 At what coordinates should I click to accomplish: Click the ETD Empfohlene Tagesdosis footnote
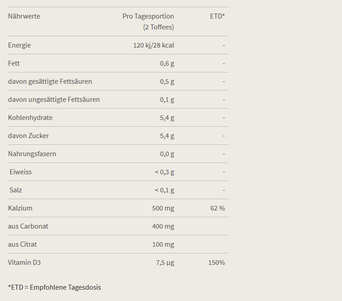(54, 287)
